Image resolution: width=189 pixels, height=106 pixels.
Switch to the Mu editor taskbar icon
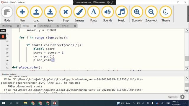pos(55,103)
